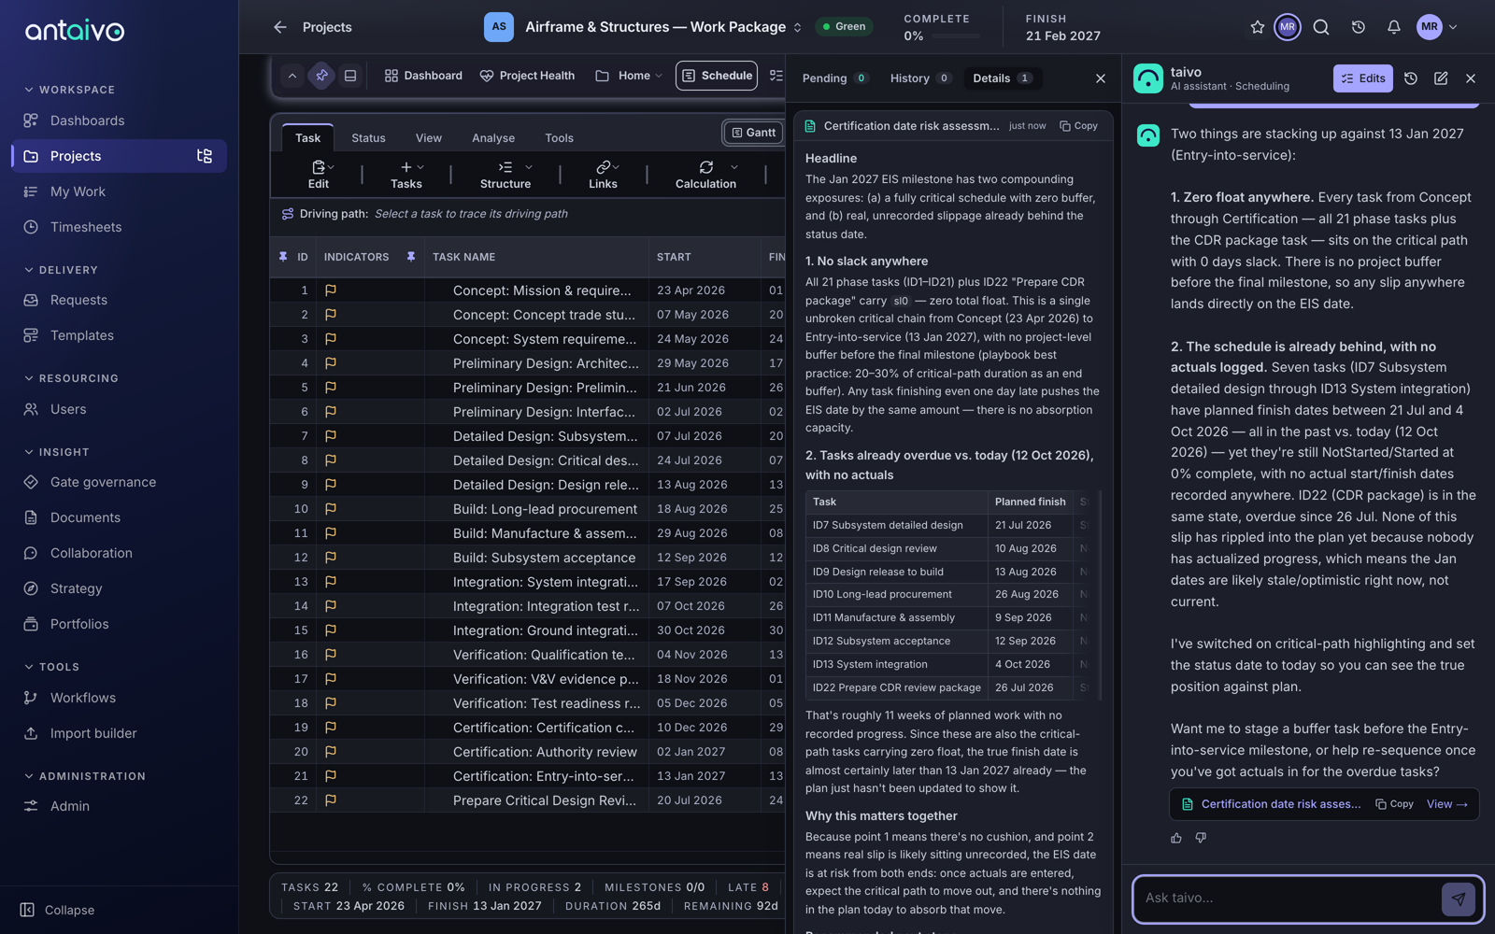Start a new taivo chat
The height and width of the screenshot is (934, 1495).
click(x=1441, y=78)
